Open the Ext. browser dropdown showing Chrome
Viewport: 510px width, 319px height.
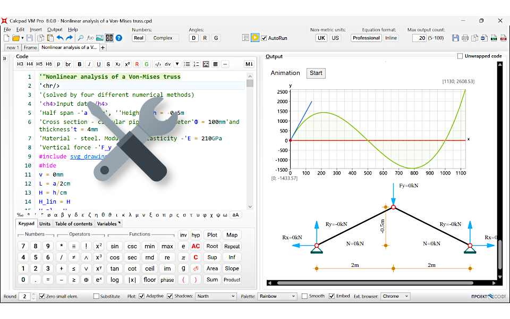pos(395,296)
